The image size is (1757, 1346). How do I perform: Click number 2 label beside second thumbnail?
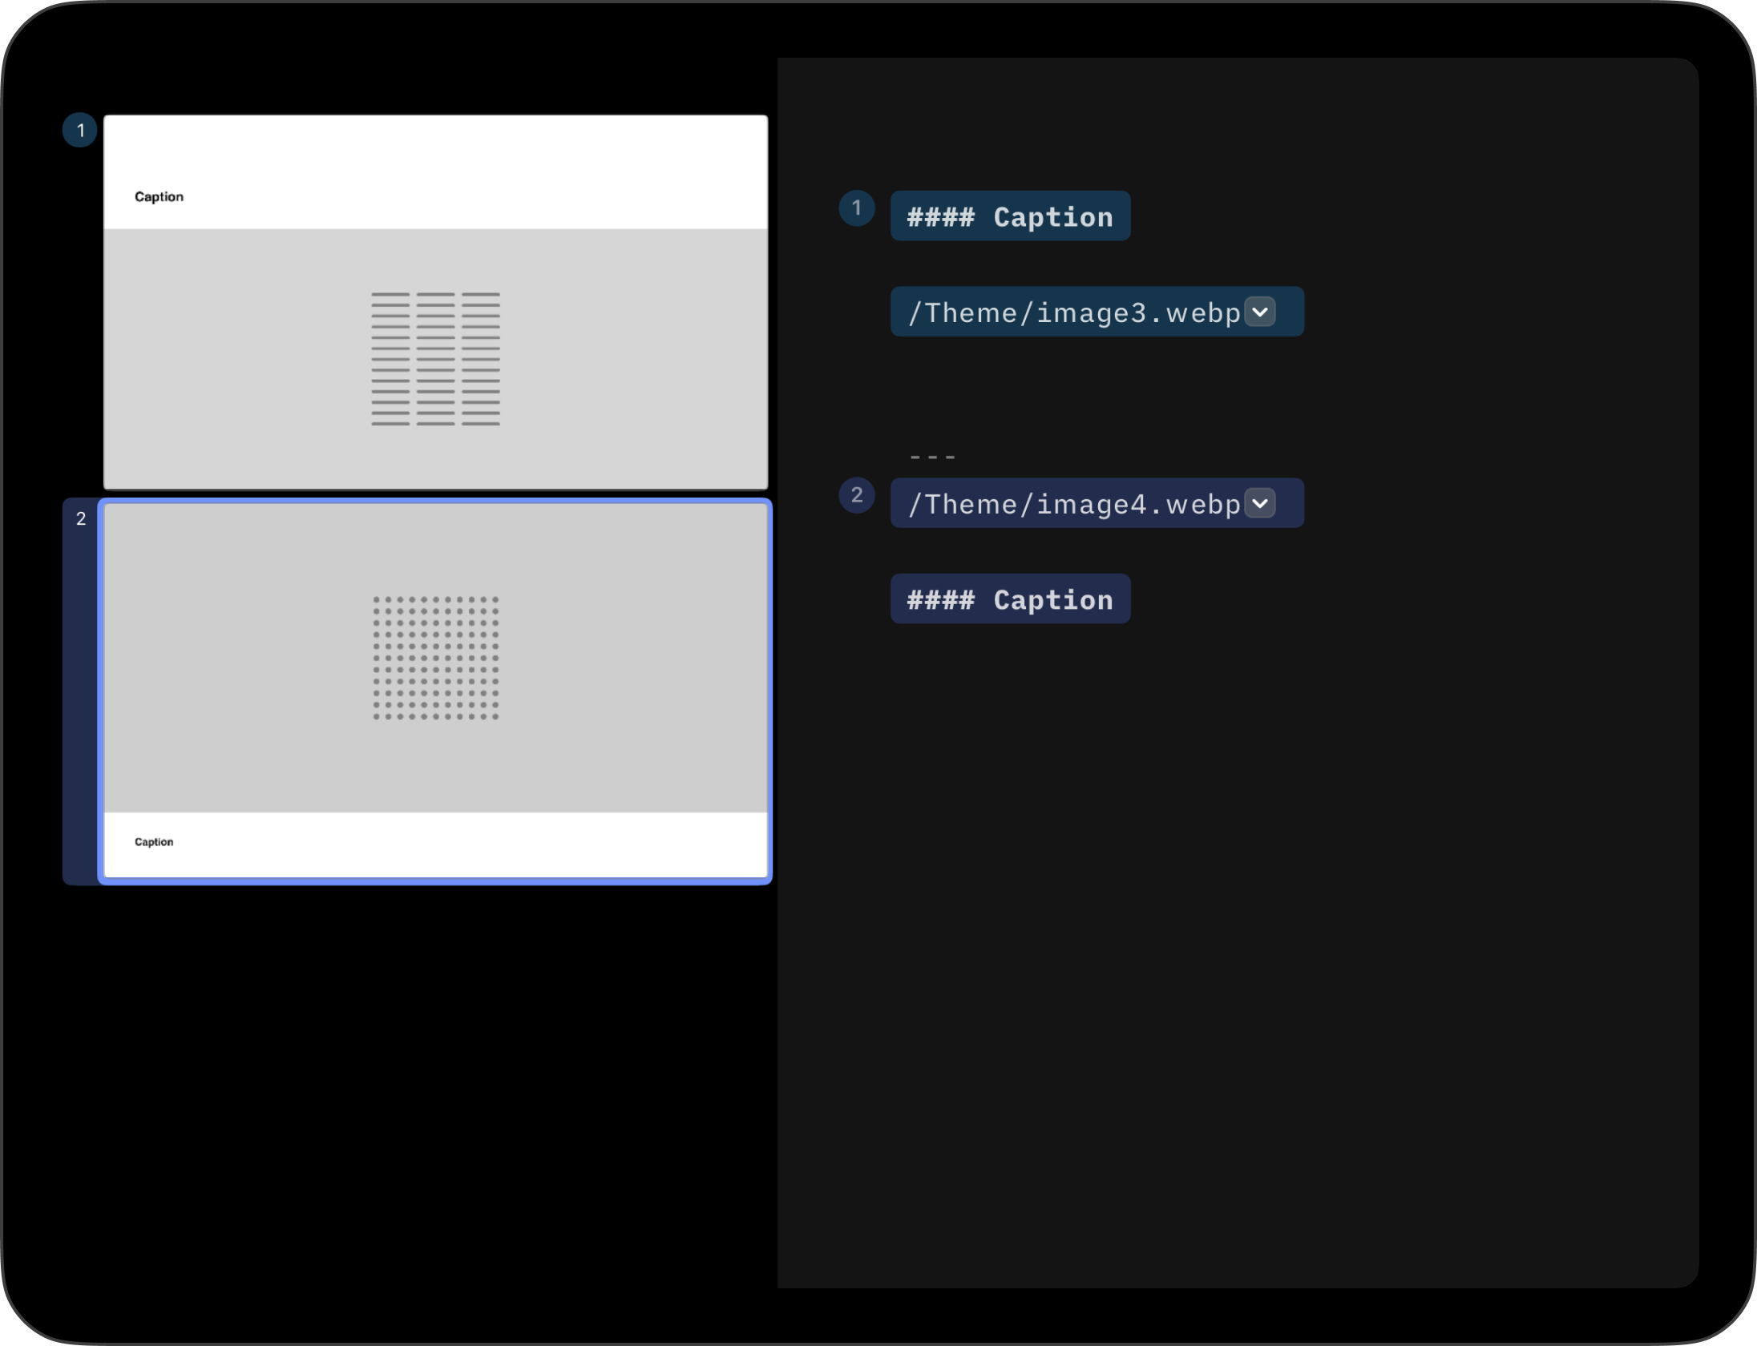[x=80, y=519]
